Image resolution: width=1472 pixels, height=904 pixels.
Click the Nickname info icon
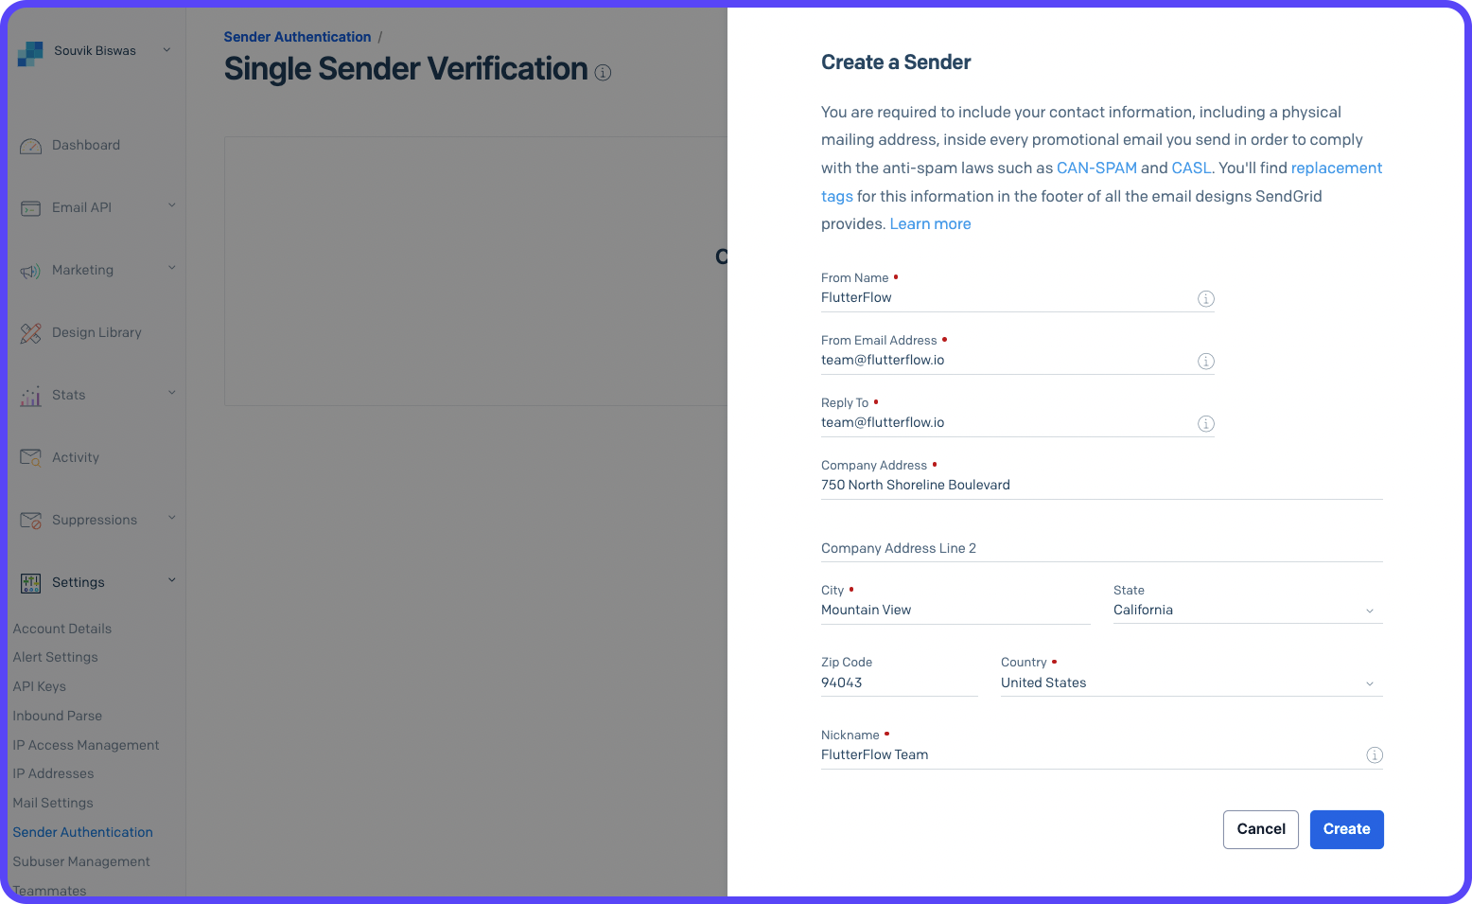click(x=1374, y=755)
